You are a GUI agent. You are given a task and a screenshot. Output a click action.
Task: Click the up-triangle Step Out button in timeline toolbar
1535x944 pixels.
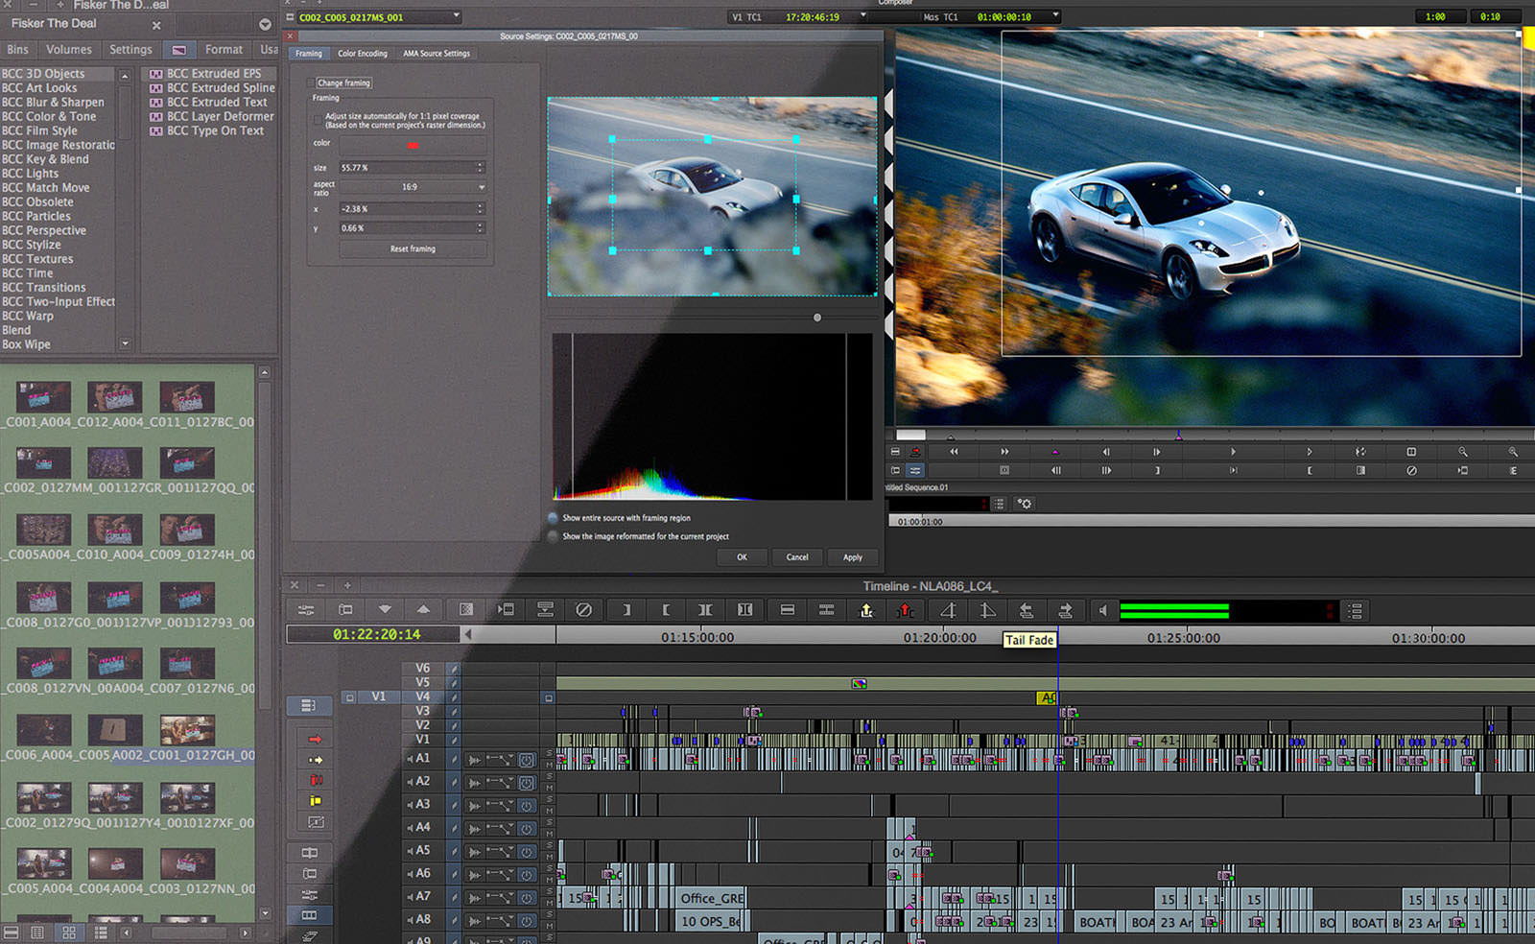(x=423, y=610)
